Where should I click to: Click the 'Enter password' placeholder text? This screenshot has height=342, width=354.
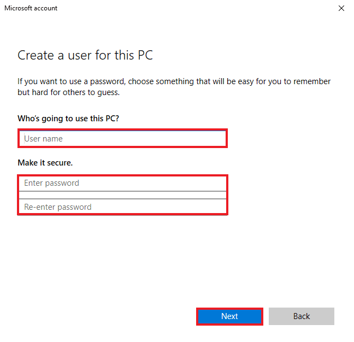pos(51,183)
